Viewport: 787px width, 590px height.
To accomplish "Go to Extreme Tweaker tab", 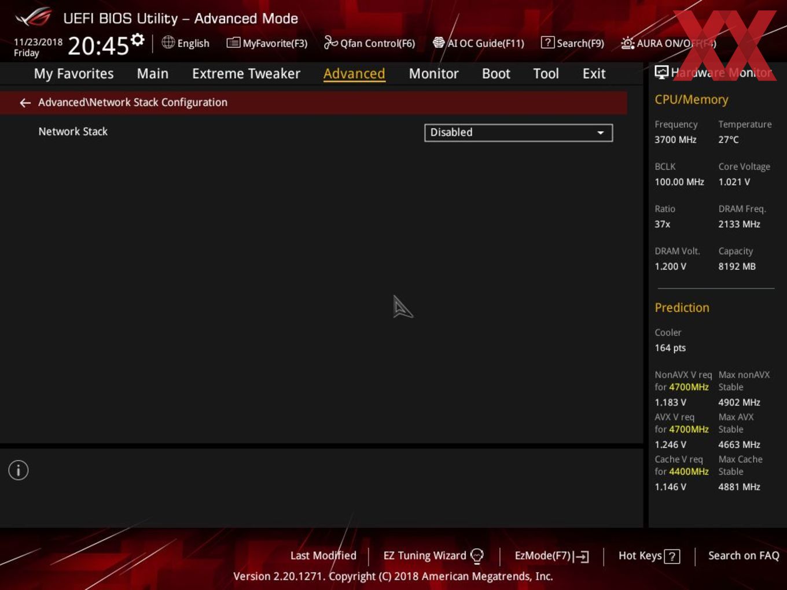I will [246, 73].
